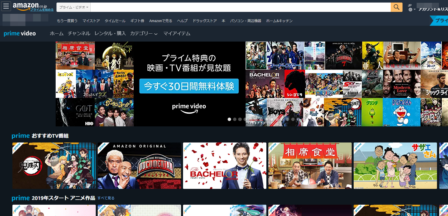Click Amazonで売る link
Image resolution: width=448 pixels, height=216 pixels.
pyautogui.click(x=161, y=21)
